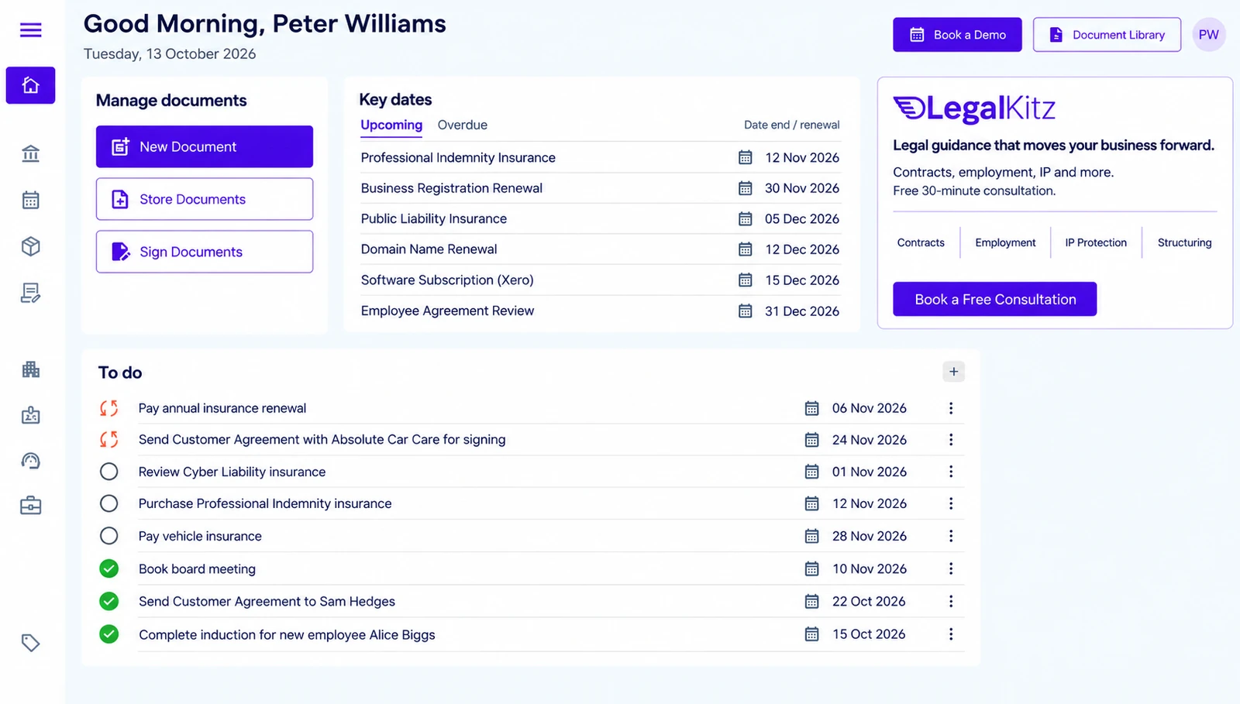Click the recurring icon for Pay annual insurance renewal
The height and width of the screenshot is (704, 1240).
[109, 408]
